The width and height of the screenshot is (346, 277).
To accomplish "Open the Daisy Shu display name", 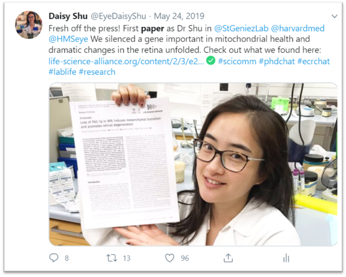I will [x=68, y=16].
